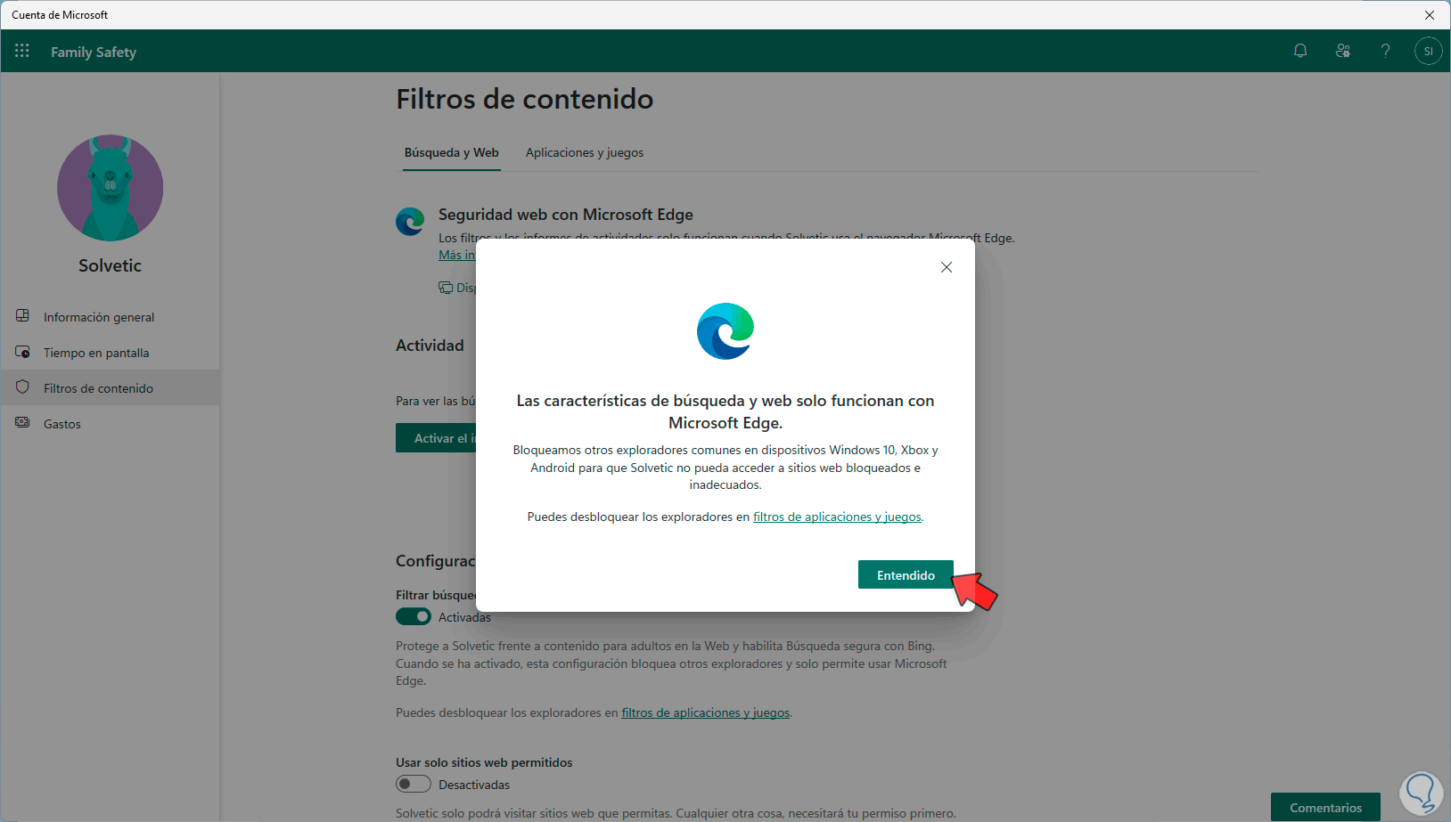Click the Usar solo sitios web permitidos label
Image resolution: width=1451 pixels, height=822 pixels.
(x=484, y=762)
